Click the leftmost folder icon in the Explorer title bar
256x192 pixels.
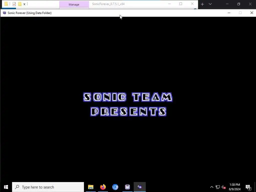[6, 4]
